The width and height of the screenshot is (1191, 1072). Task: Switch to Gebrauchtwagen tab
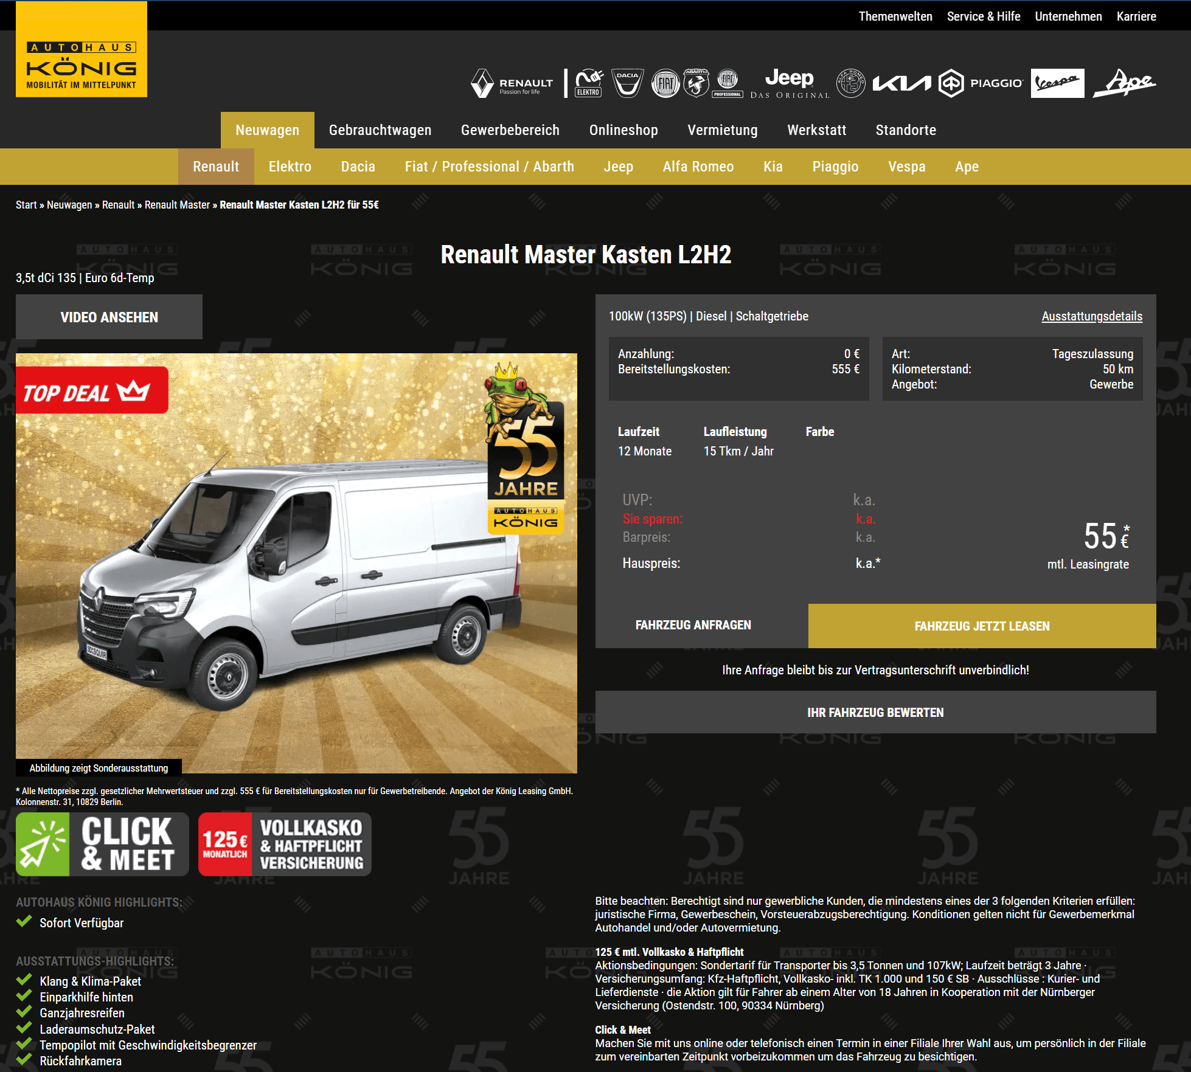click(380, 130)
